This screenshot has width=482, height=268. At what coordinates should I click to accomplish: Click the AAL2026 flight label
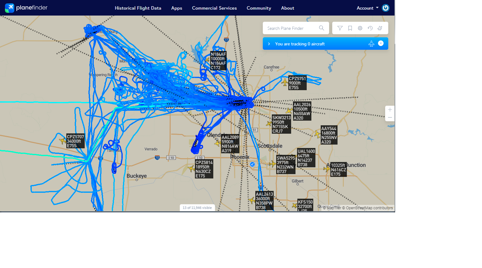(302, 111)
